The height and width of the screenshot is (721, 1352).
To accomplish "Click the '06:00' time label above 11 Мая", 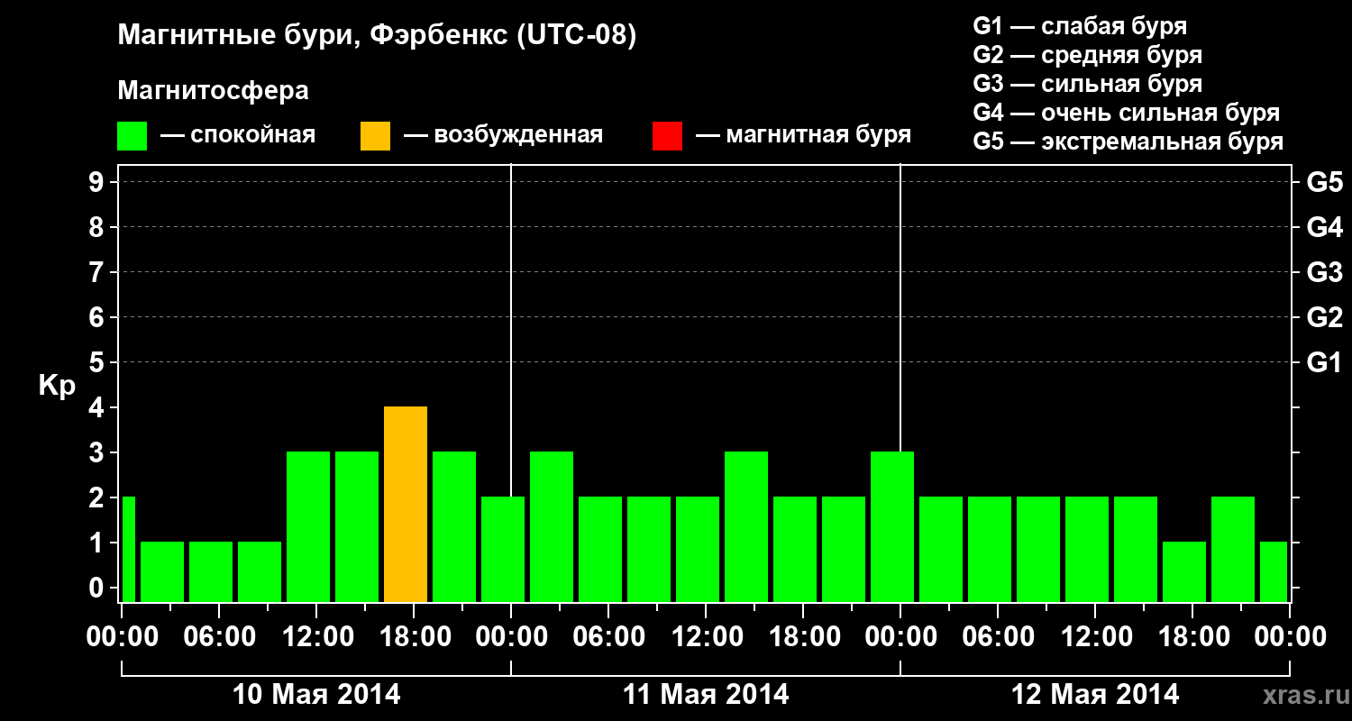I will click(x=608, y=636).
